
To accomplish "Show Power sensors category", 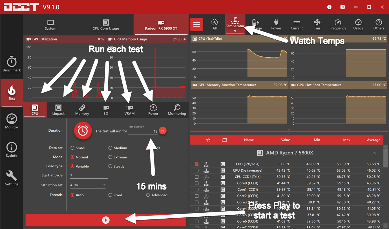I will coord(276,24).
